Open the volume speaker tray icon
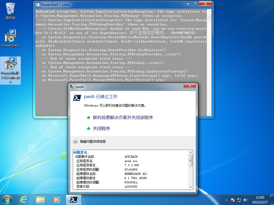 [x=246, y=200]
